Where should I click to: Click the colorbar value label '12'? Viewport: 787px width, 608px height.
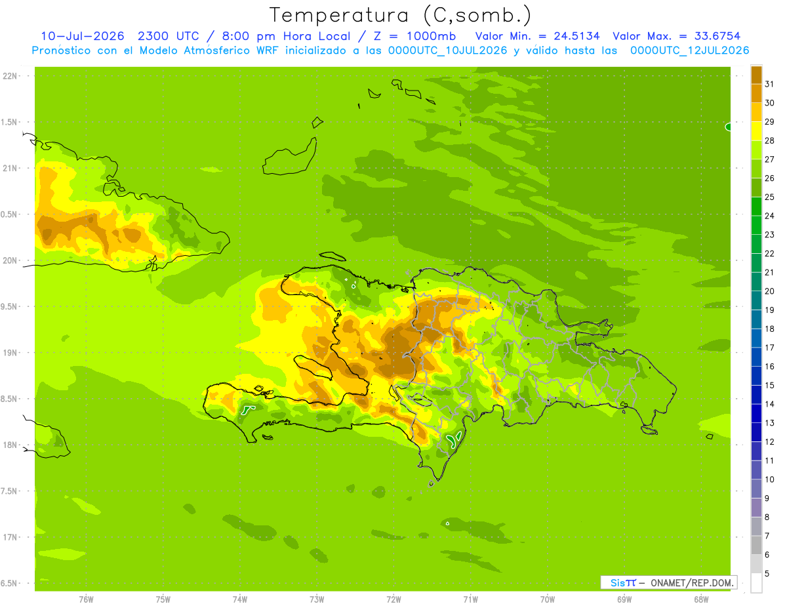coord(769,441)
